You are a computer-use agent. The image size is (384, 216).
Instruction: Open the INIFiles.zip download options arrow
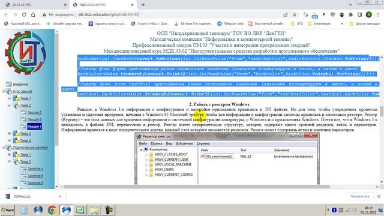pyautogui.click(x=60, y=196)
